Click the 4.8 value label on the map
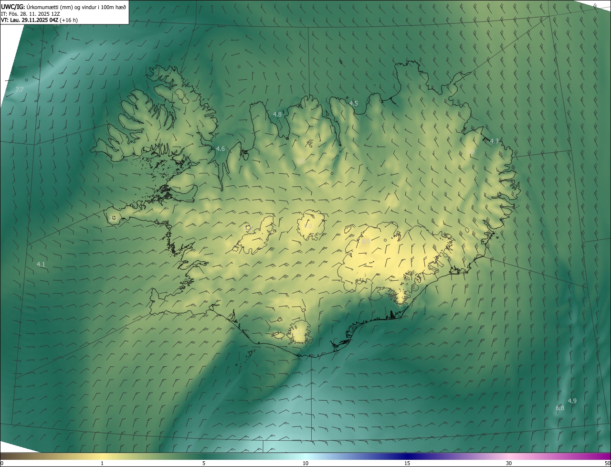The image size is (611, 467). click(277, 114)
